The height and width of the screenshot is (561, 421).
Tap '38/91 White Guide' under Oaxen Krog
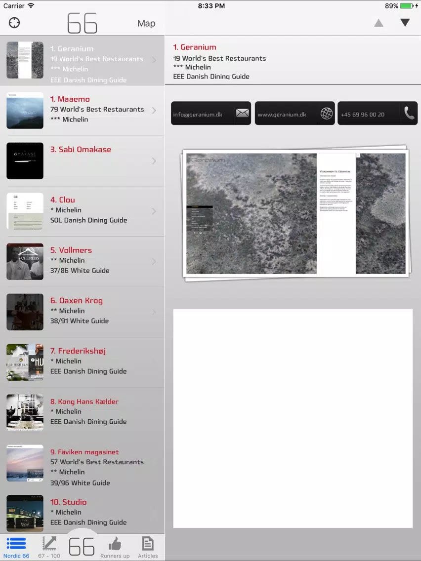pos(80,321)
